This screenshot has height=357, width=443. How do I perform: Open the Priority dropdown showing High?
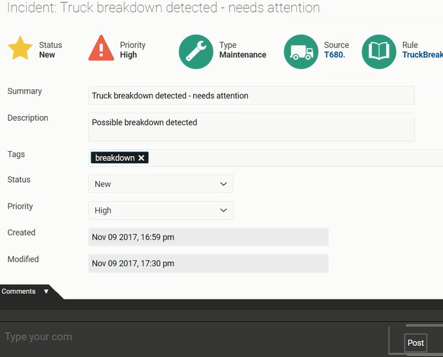pyautogui.click(x=161, y=210)
